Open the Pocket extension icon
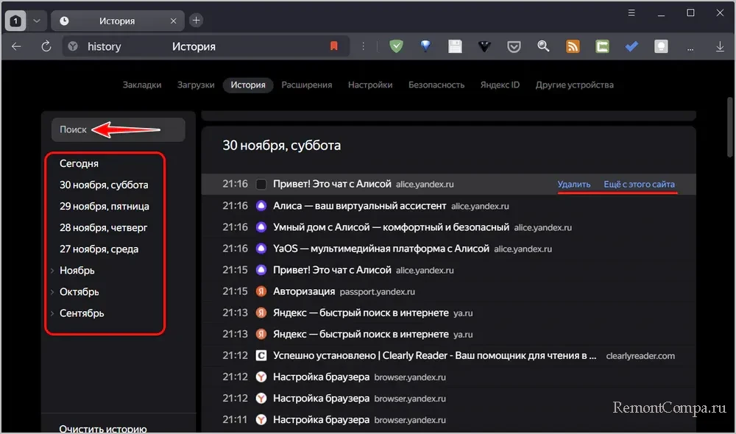 tap(514, 46)
